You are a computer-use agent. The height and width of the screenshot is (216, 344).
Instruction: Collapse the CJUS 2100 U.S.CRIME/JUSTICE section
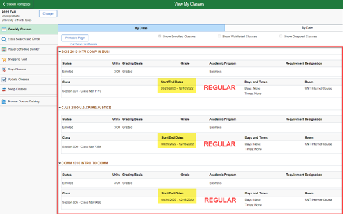click(59, 108)
